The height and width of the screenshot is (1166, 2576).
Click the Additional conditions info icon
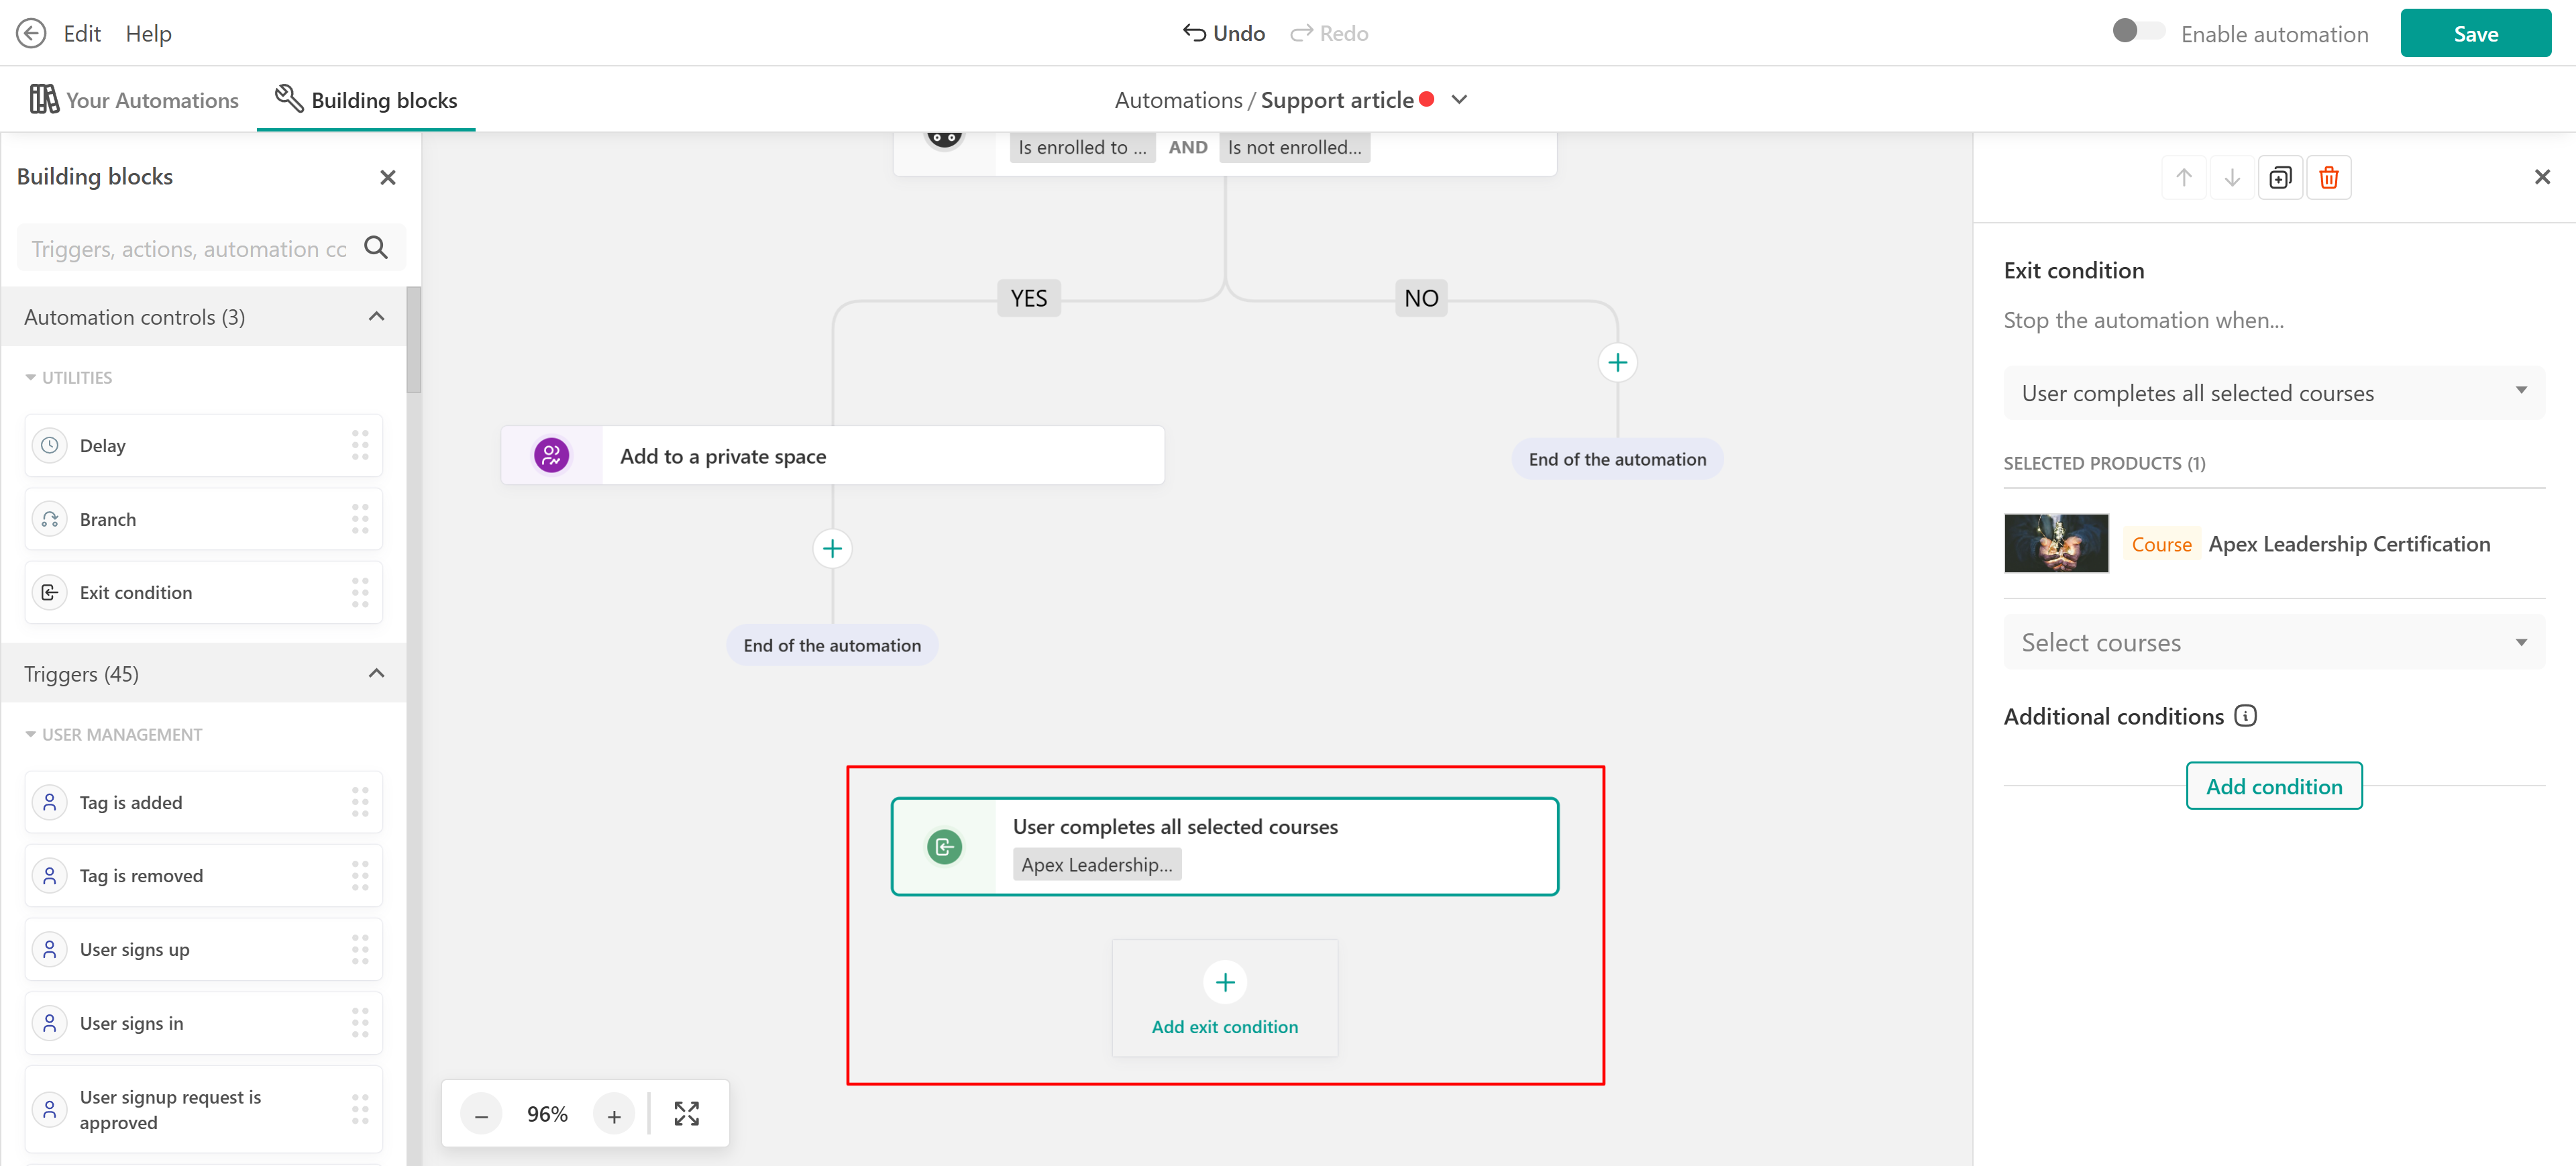tap(2245, 716)
